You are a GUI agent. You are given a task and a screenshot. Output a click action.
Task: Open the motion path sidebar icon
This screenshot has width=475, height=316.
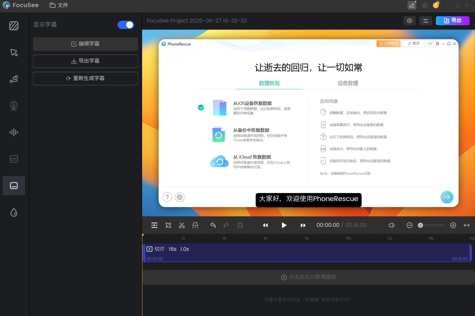(x=14, y=79)
